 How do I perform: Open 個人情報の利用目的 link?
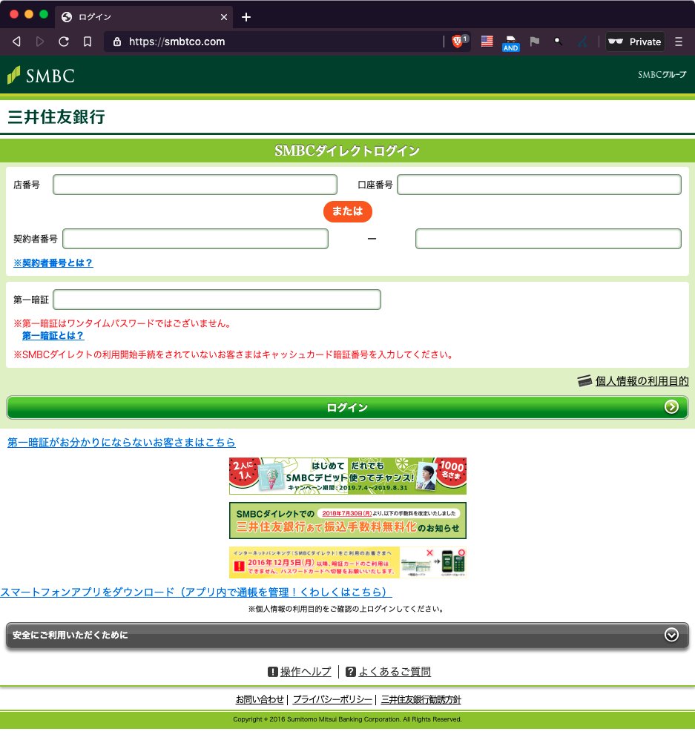[642, 381]
